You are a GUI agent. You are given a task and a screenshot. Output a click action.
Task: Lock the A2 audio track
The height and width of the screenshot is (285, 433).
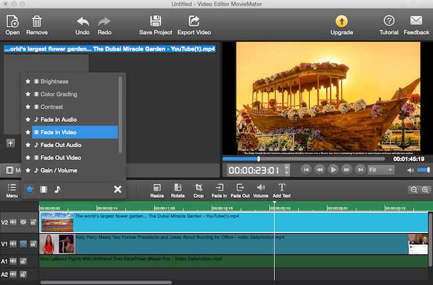point(23,274)
